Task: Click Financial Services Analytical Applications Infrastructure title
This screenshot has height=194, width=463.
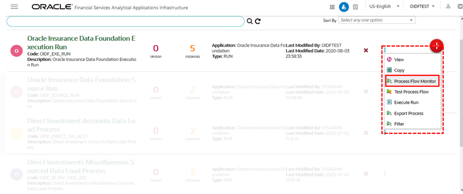Action: (x=131, y=7)
